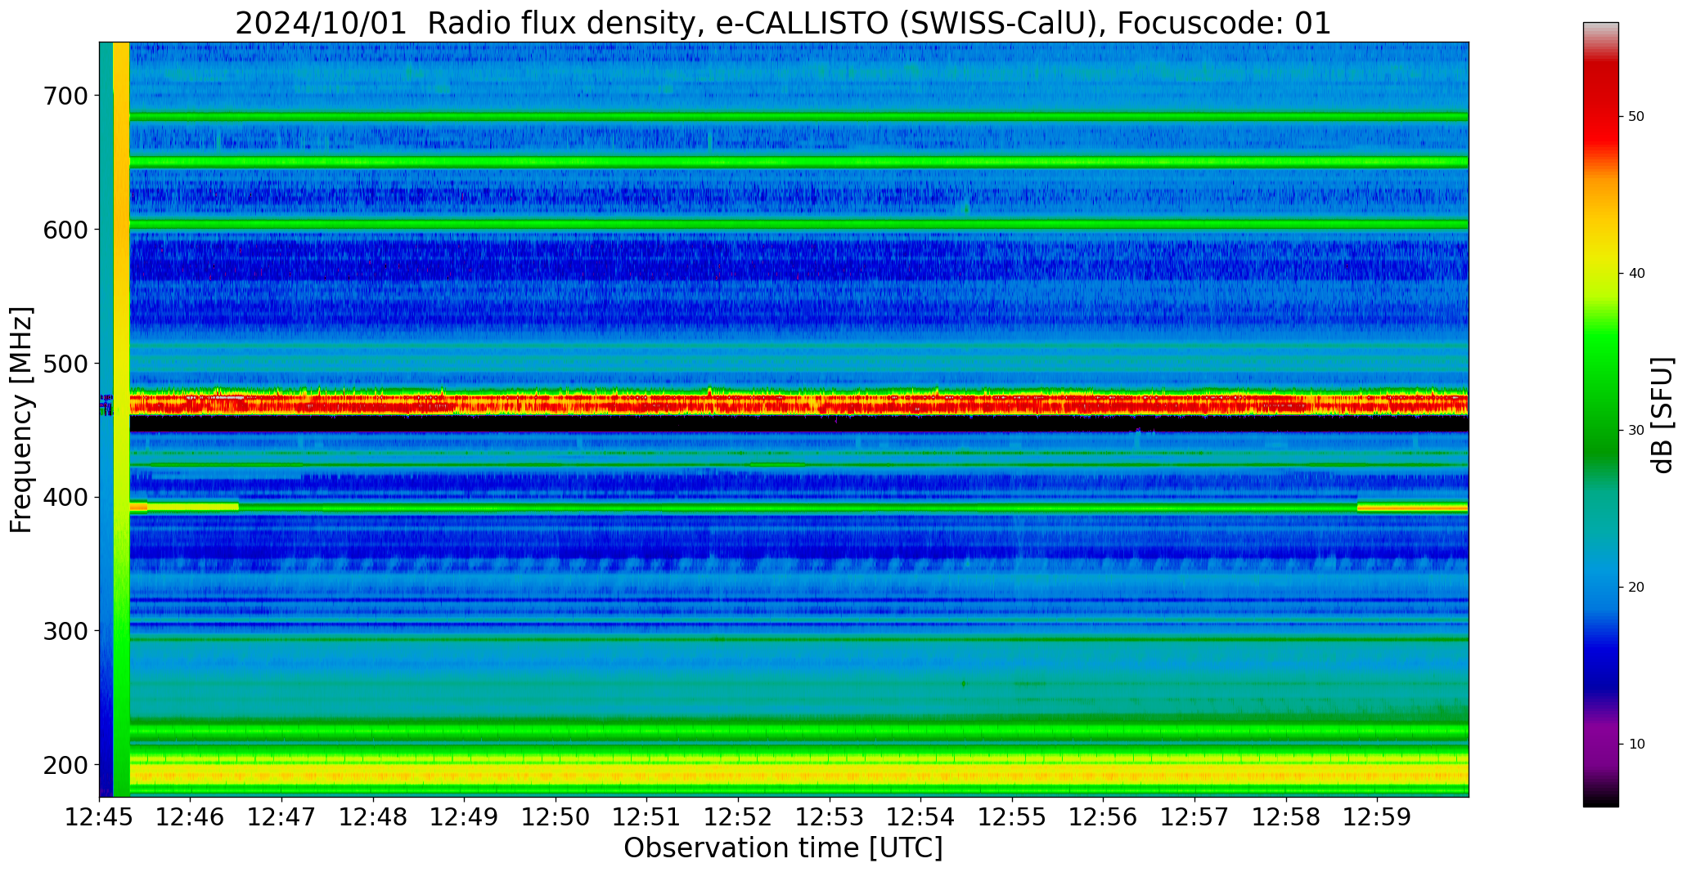Screen dimensions: 1687x872
Task: Click the 12:57 time tick label
Action: pos(1194,817)
